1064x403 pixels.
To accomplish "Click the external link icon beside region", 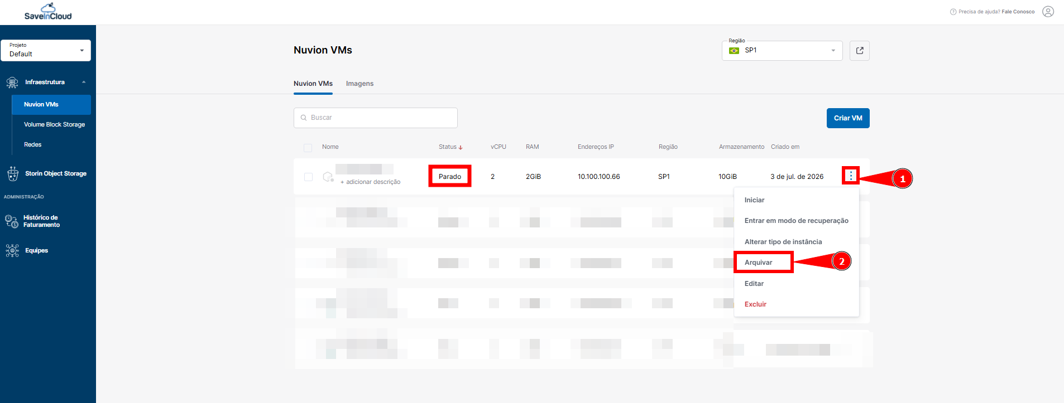I will click(860, 51).
